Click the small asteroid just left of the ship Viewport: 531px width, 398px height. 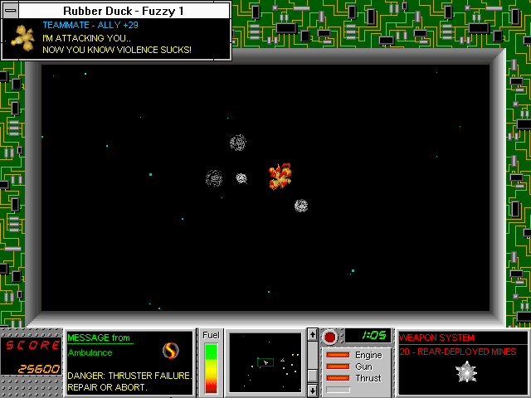pyautogui.click(x=241, y=178)
